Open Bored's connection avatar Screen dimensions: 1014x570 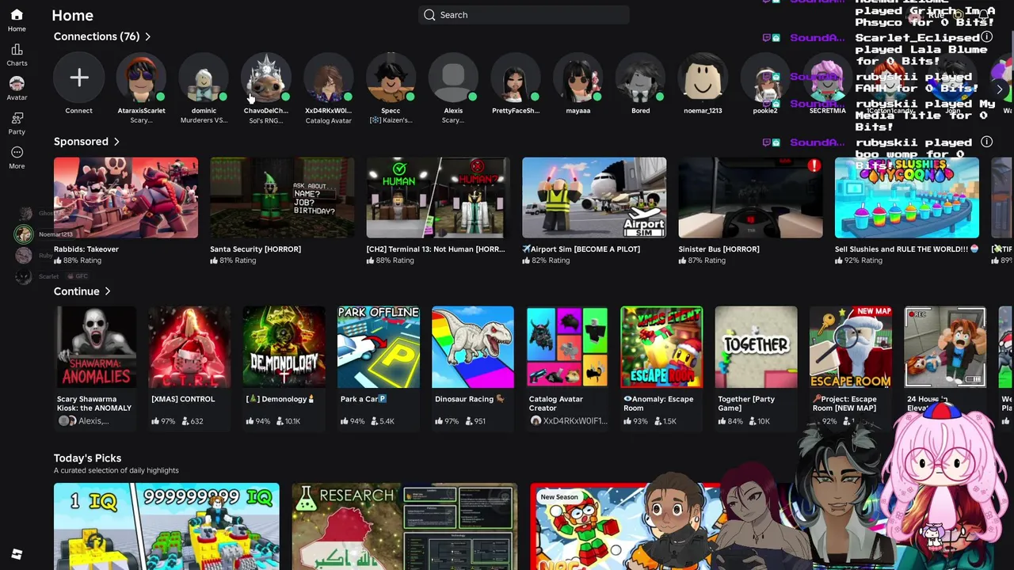(640, 78)
